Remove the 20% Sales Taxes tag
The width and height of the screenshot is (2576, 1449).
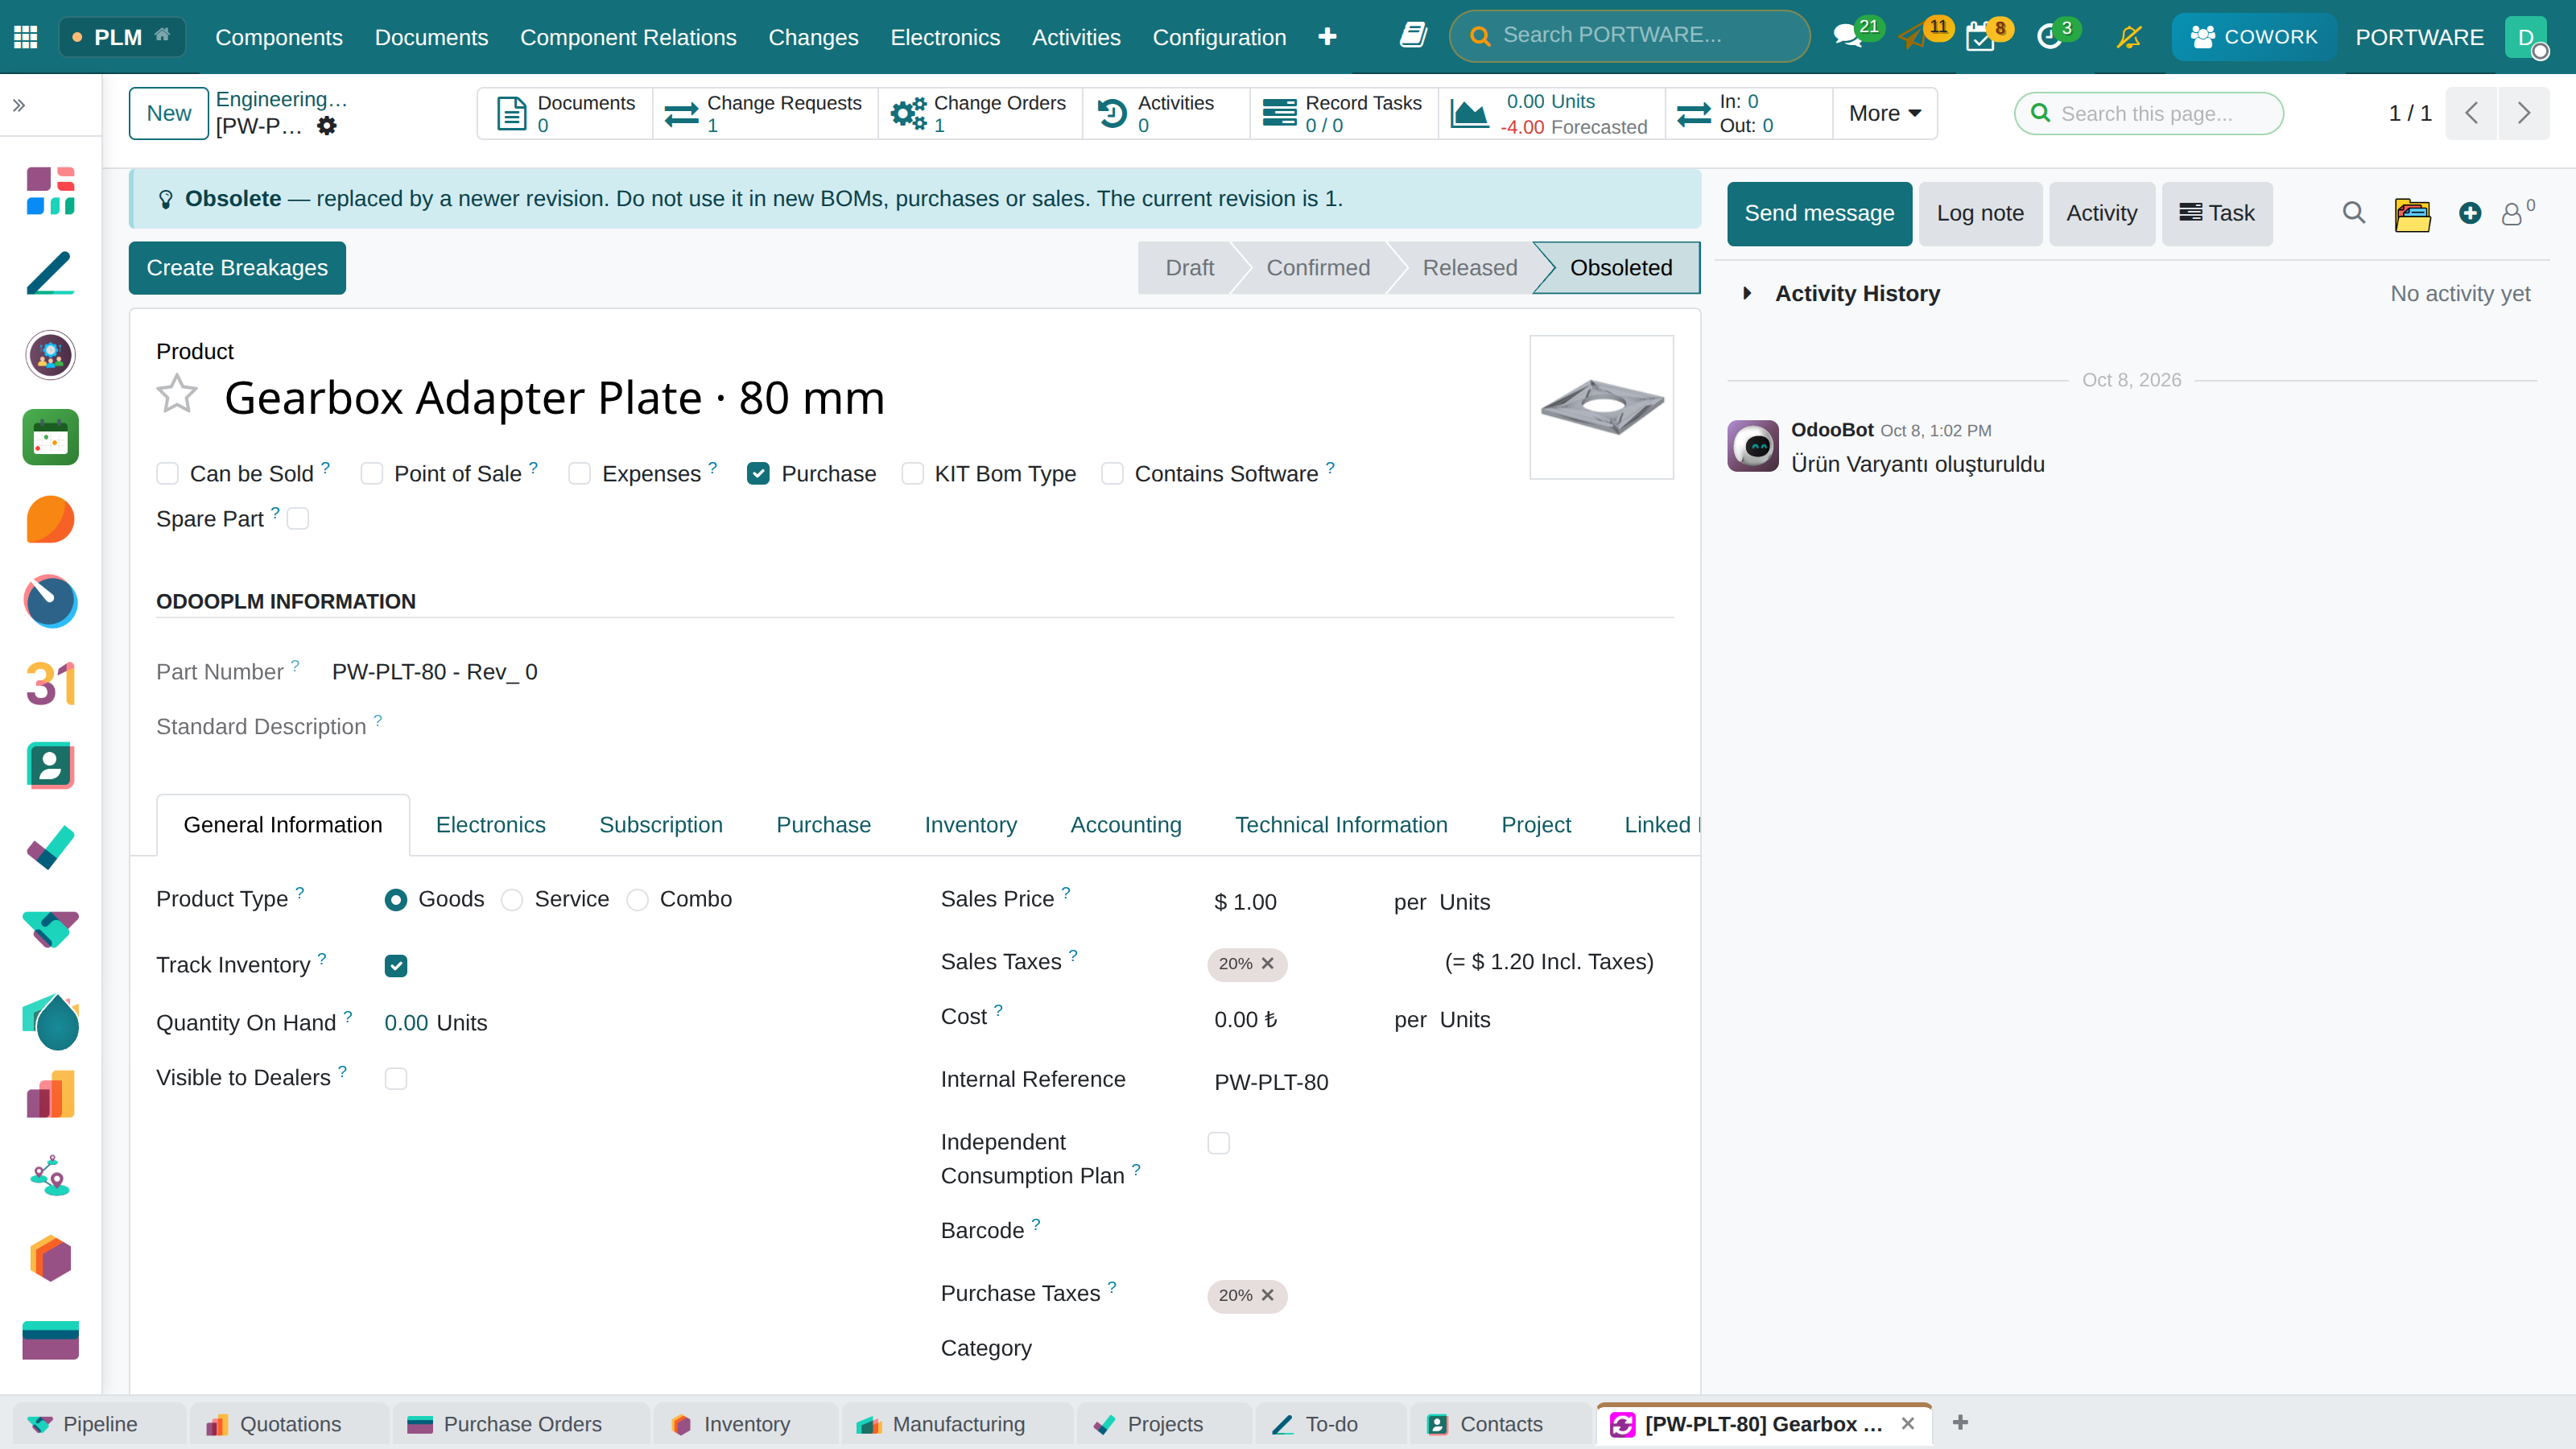click(1267, 963)
